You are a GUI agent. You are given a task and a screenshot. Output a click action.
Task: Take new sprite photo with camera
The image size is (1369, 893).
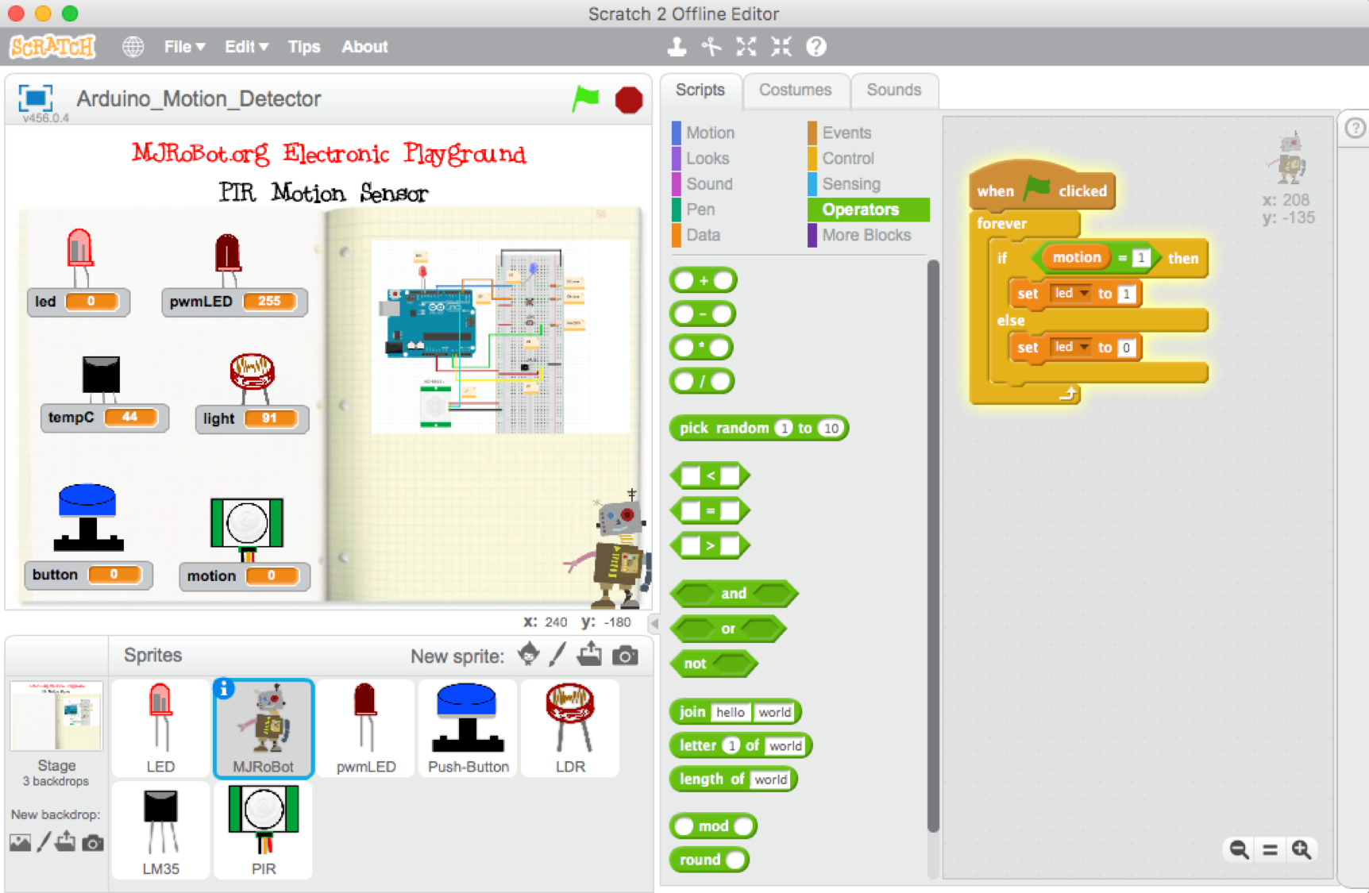(x=625, y=656)
